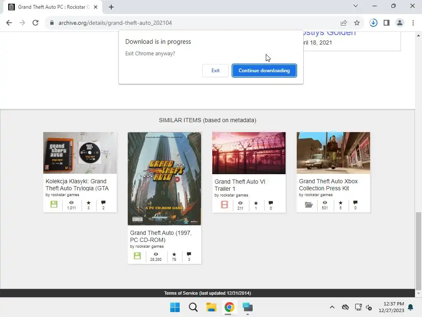Click the software floppy icon on Kolekcja Klasyki card
Viewport: 422px width, 317px height.
54,204
